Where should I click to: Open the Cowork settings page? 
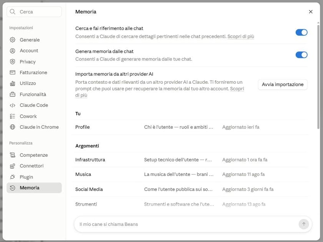tap(34, 116)
